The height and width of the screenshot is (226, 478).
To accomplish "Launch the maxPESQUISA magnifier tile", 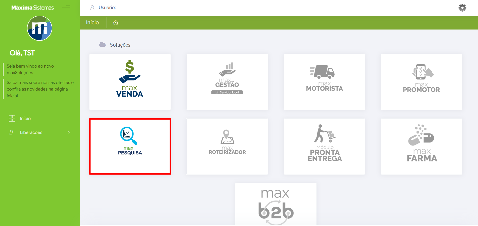I will coord(130,146).
